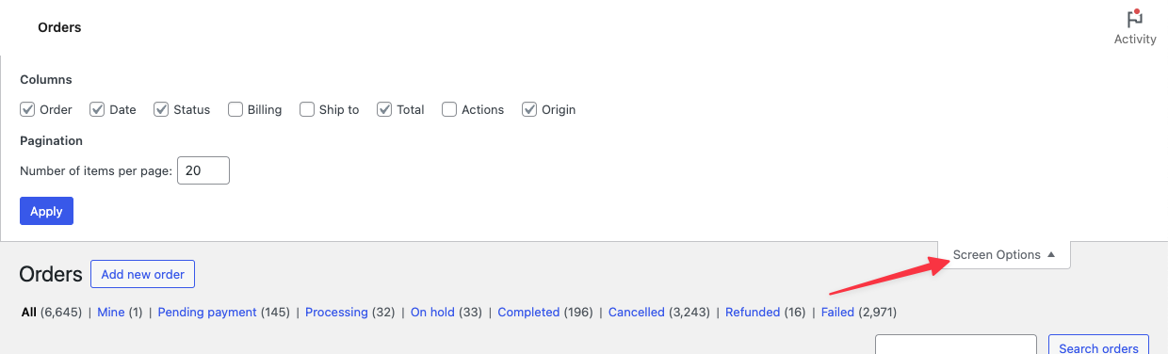
Task: Click Add new order button
Action: pyautogui.click(x=142, y=274)
